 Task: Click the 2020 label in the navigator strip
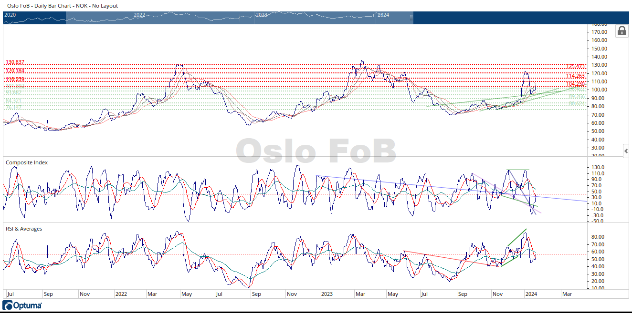10,15
